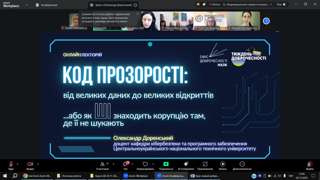Open the Участники participants panel
Viewport: 320px width, 180px height.
tap(105, 165)
